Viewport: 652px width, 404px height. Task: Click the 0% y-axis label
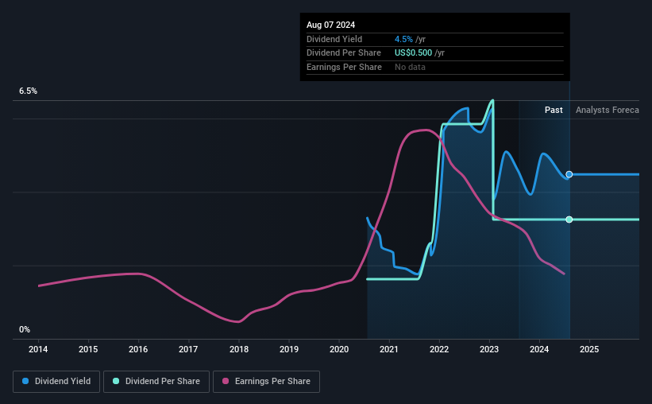25,329
